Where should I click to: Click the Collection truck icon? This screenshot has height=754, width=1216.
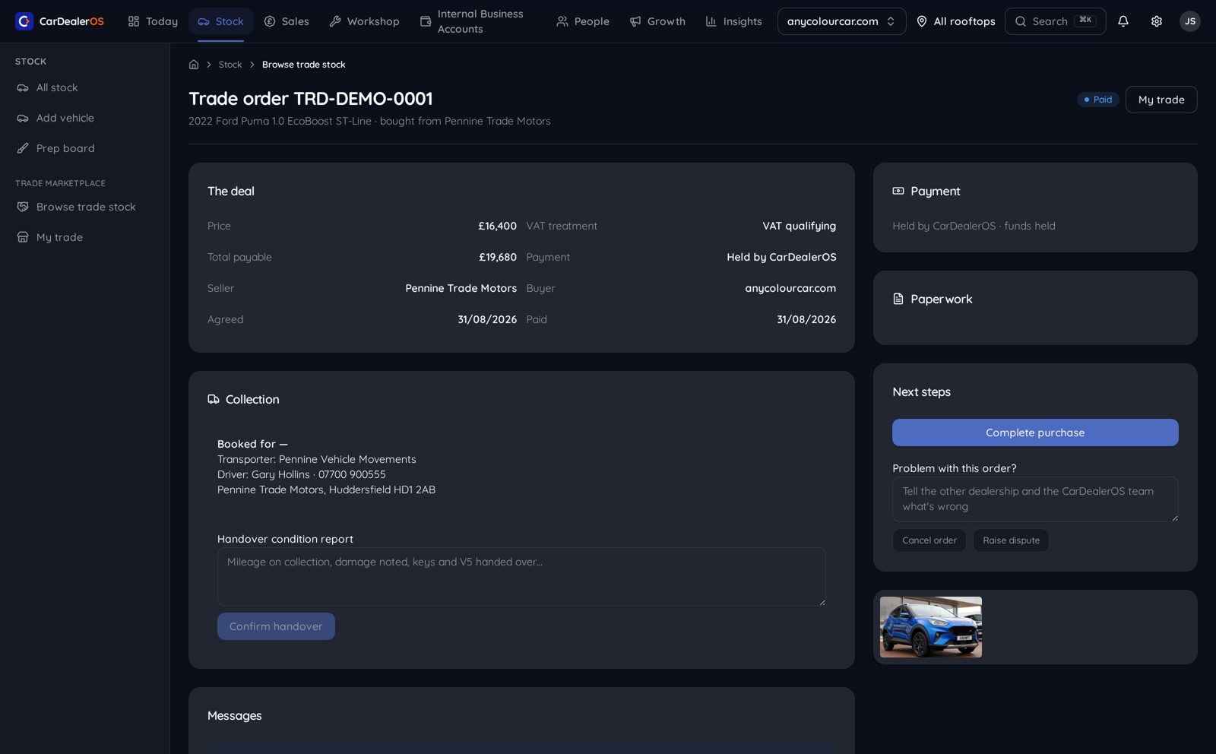click(x=214, y=399)
